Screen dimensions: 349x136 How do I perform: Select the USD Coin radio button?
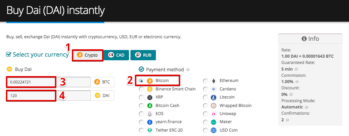206,130
